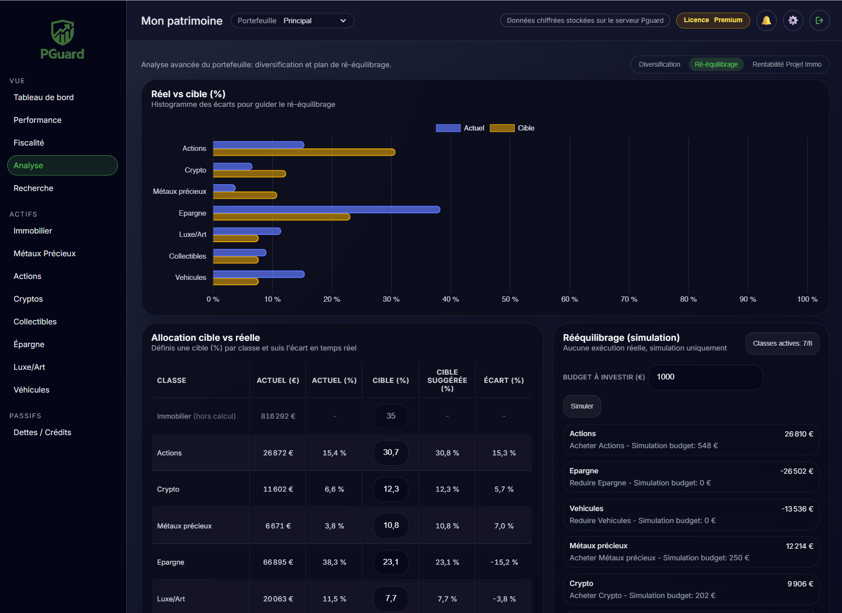Open the Performance view
The image size is (842, 613).
point(37,120)
